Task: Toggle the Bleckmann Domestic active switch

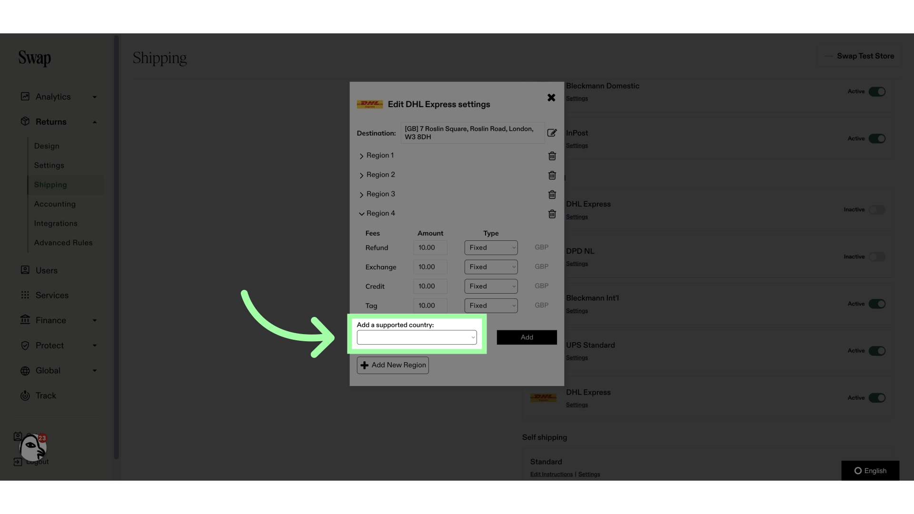Action: click(877, 92)
